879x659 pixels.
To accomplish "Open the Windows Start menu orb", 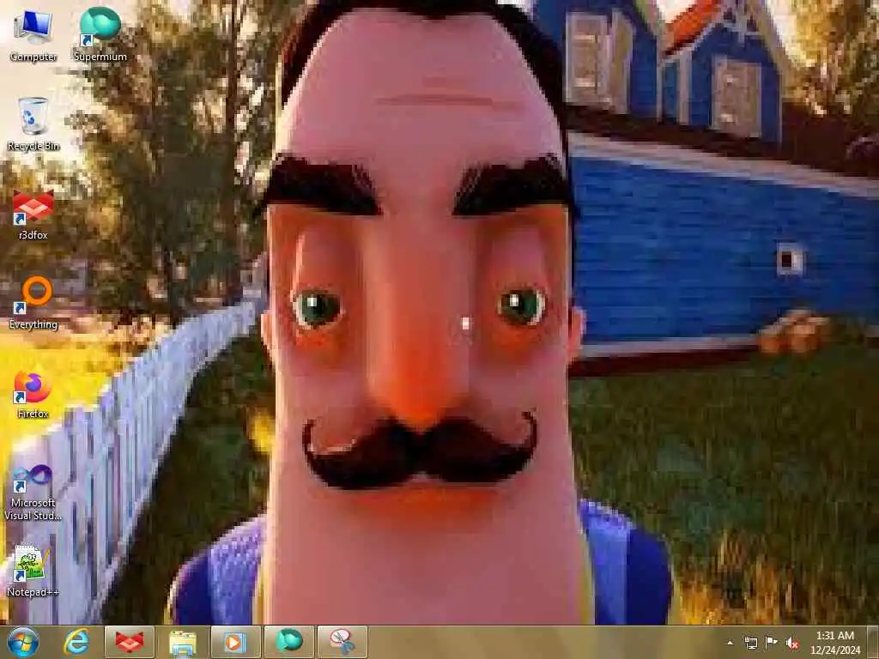I will pos(23,642).
